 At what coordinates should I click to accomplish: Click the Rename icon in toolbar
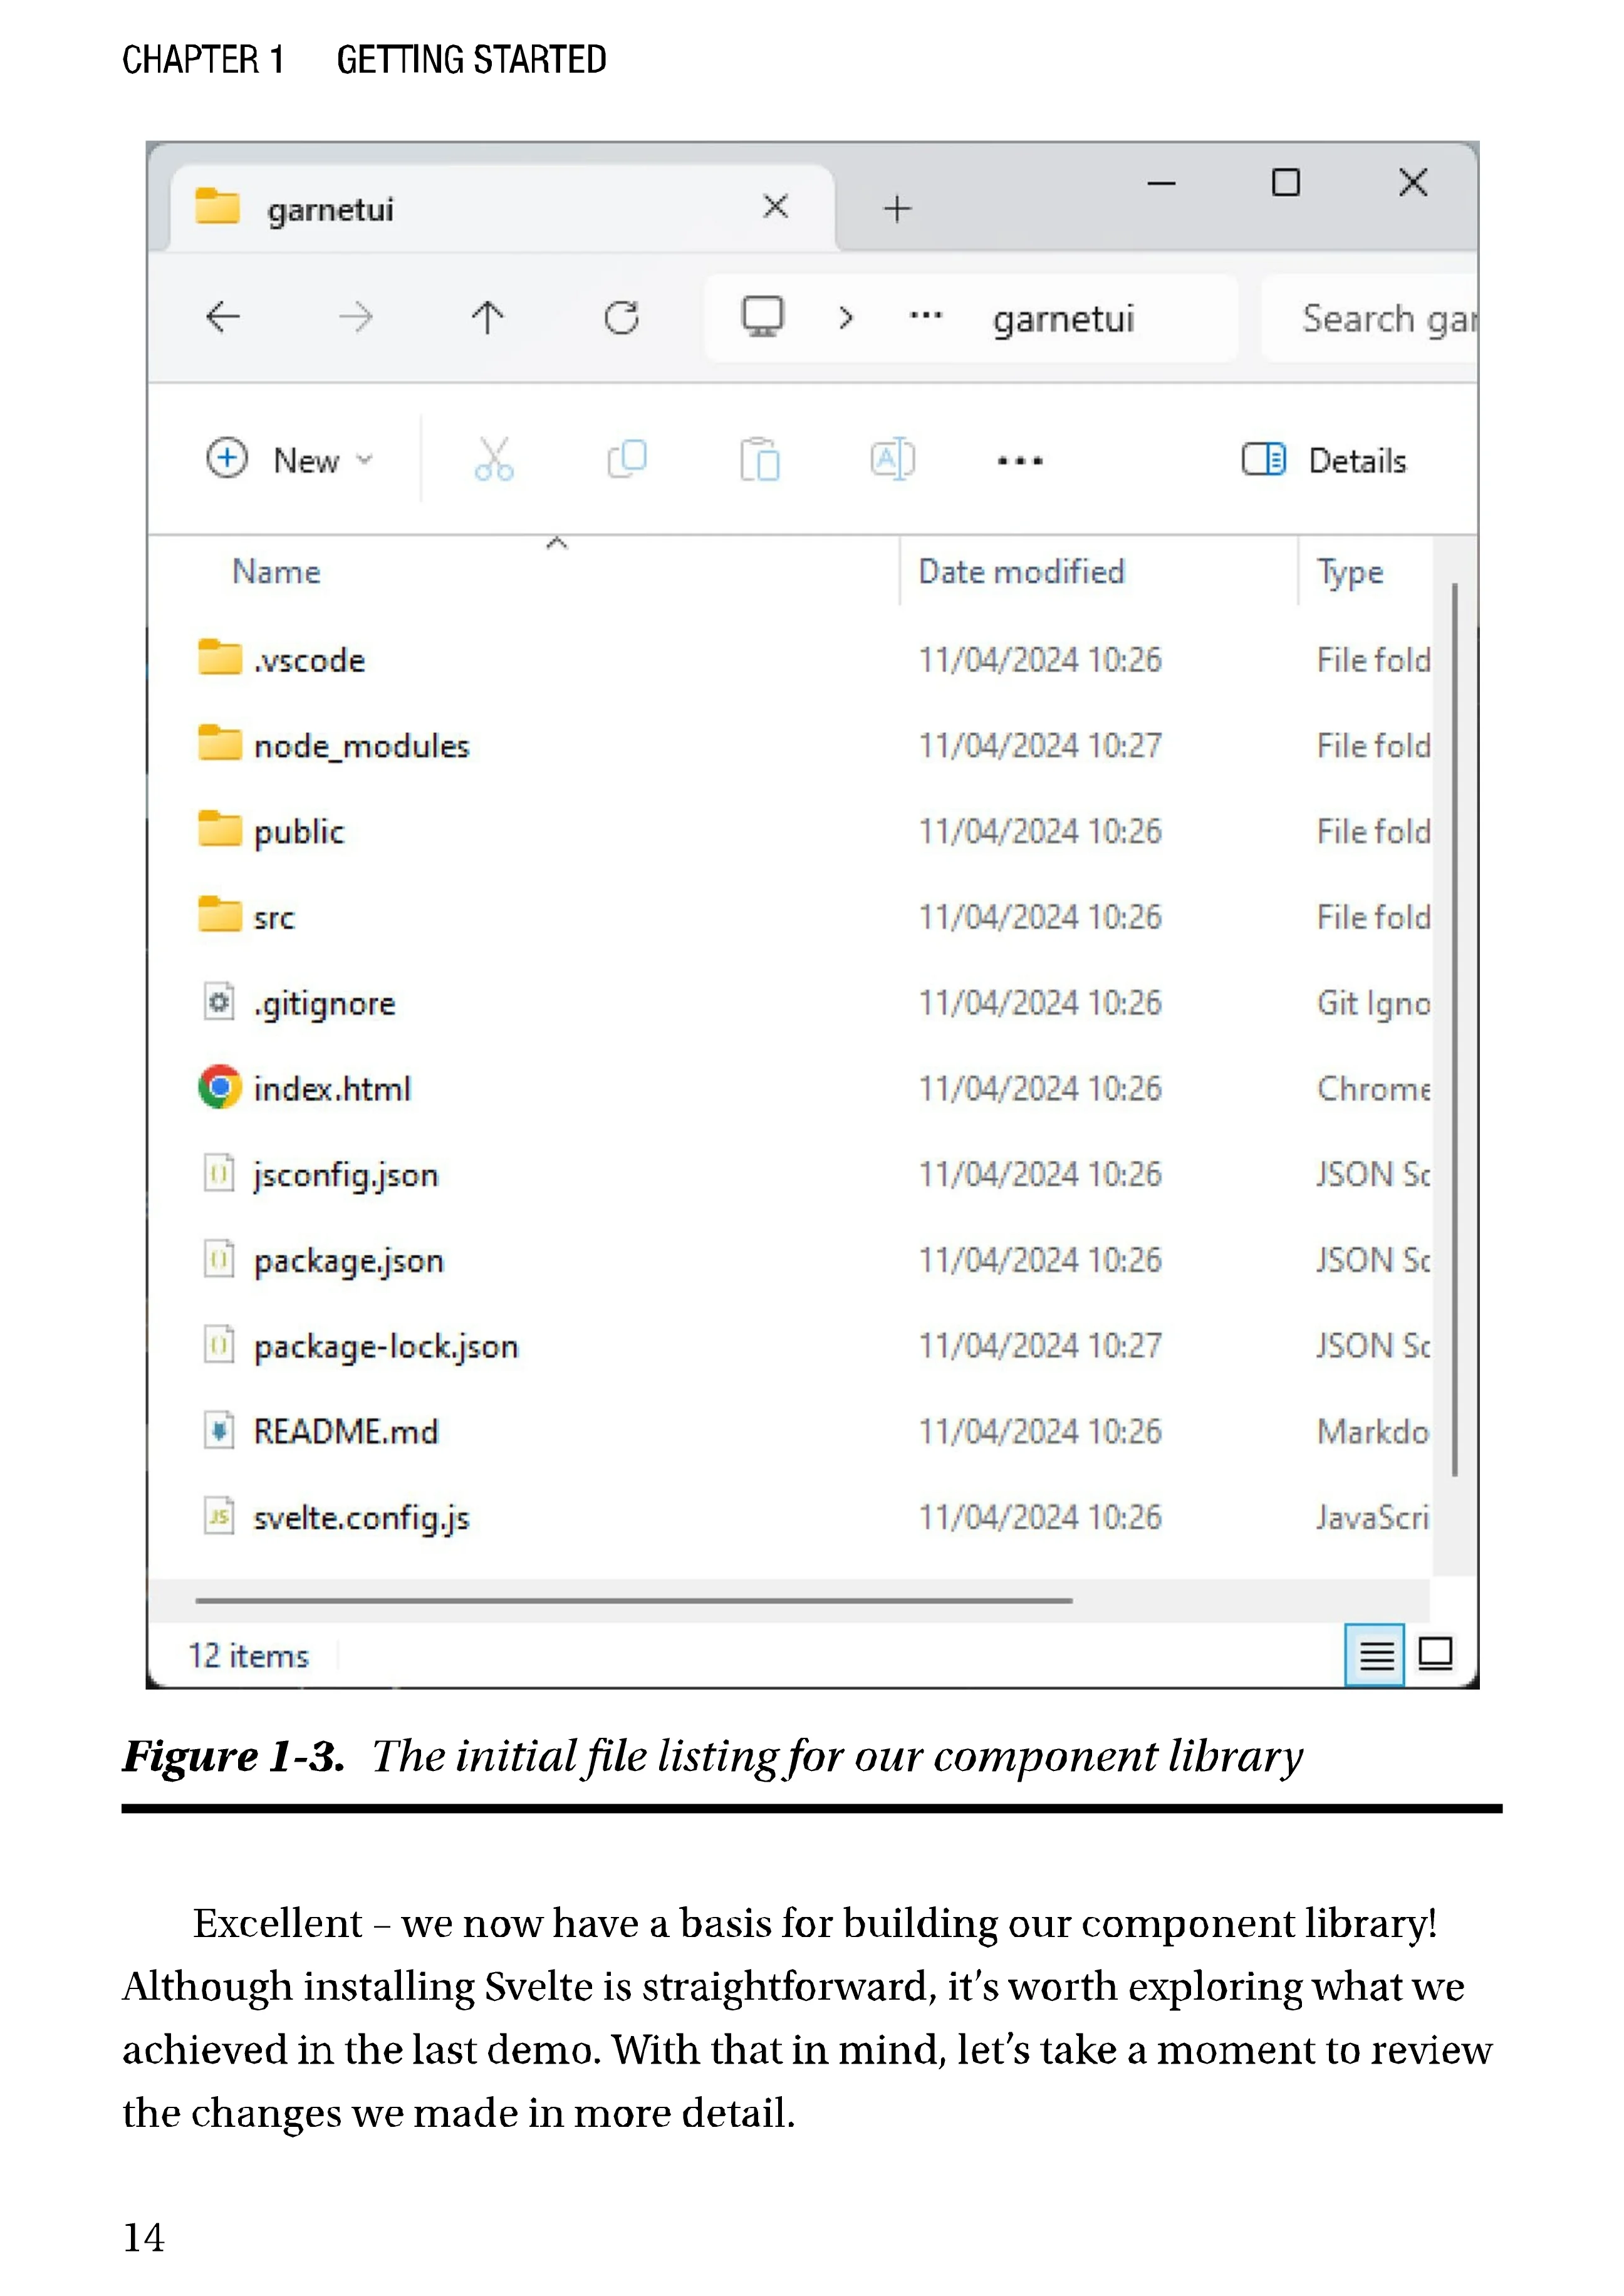(x=892, y=460)
